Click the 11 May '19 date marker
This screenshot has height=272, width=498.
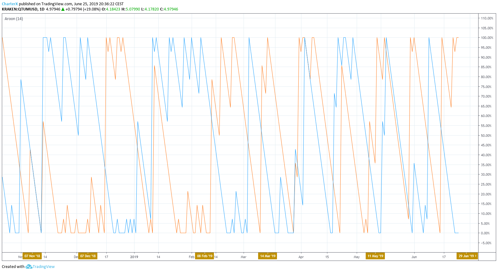[x=375, y=256]
